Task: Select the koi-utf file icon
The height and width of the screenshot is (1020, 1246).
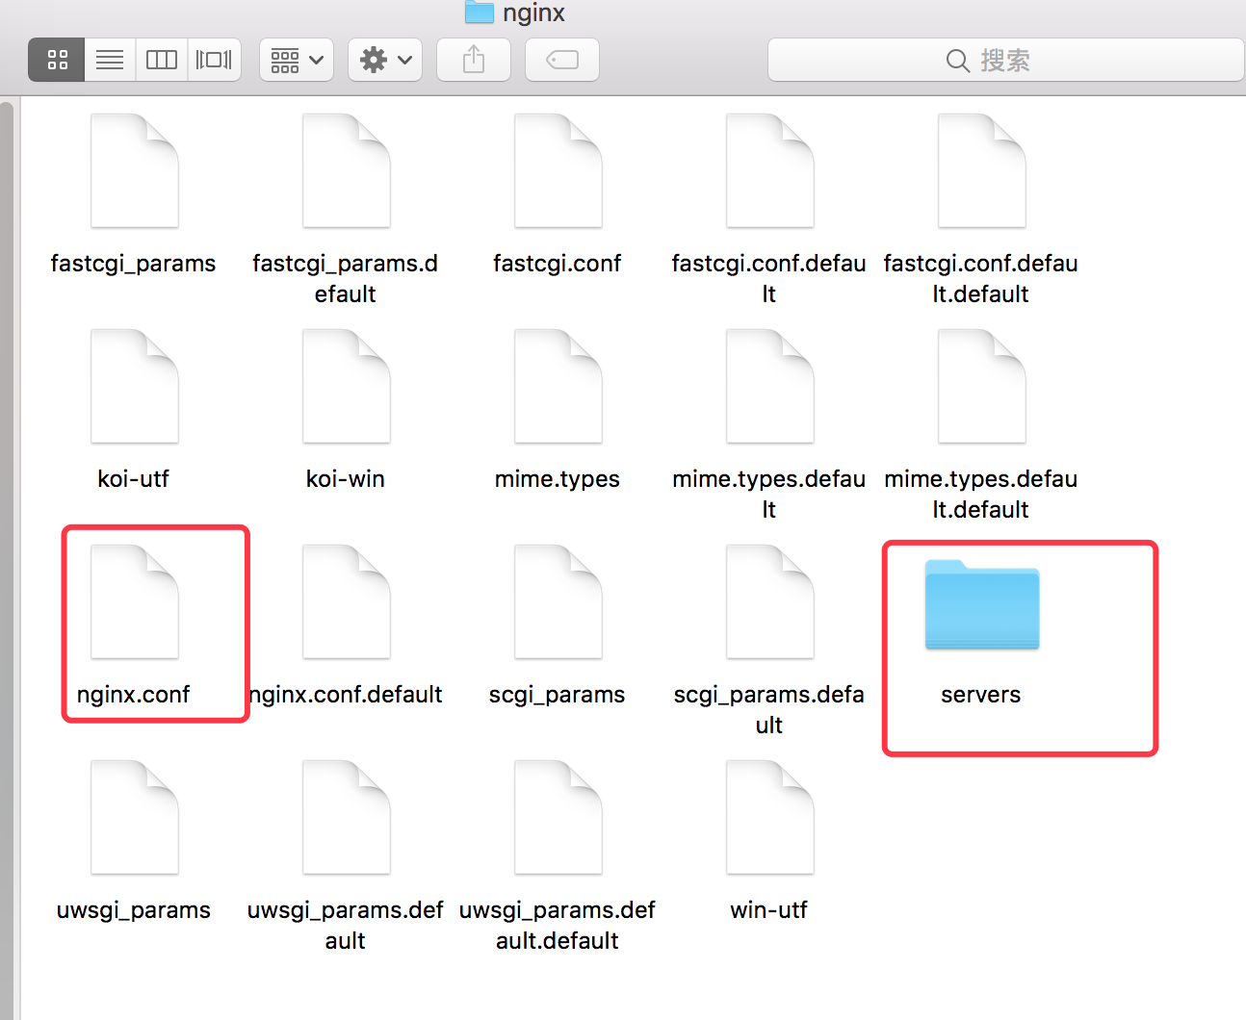Action: tap(135, 386)
